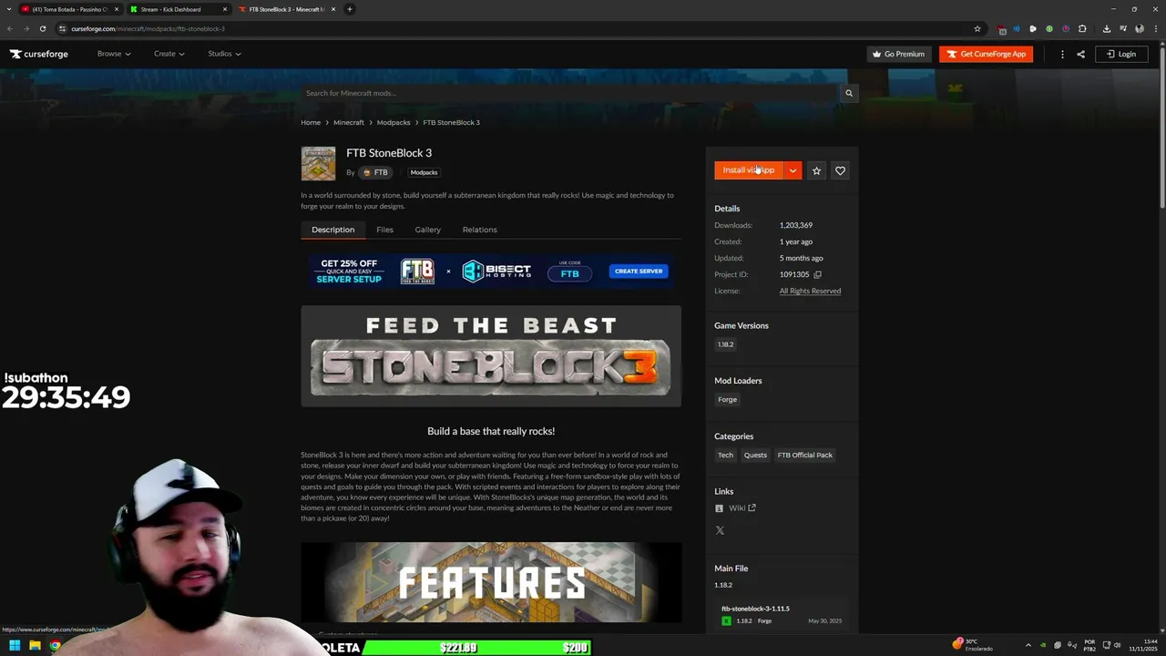Click the site information icon in address bar
Viewport: 1166px width, 656px height.
(62, 28)
